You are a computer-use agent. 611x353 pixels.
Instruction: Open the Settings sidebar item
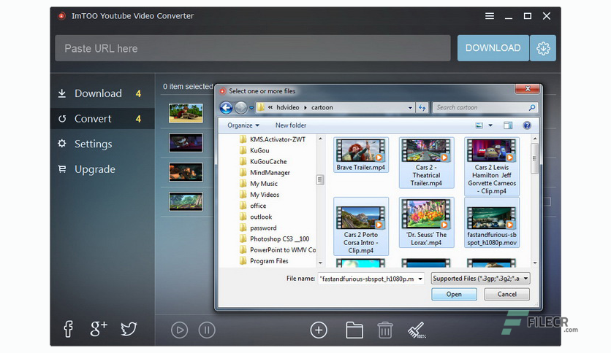[x=102, y=144]
